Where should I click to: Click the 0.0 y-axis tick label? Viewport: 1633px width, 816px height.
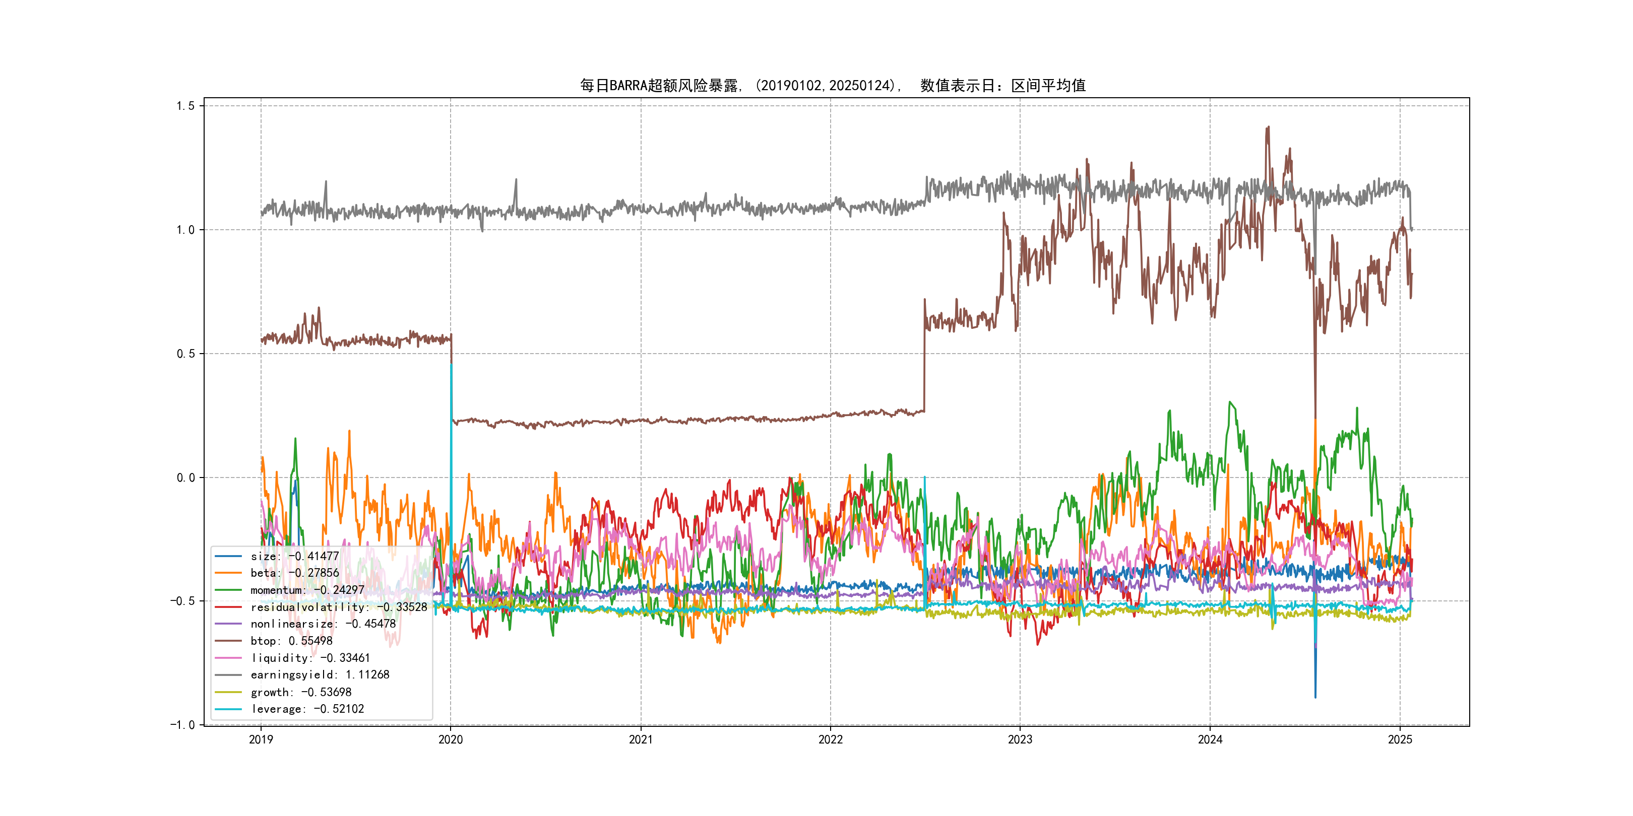click(185, 478)
